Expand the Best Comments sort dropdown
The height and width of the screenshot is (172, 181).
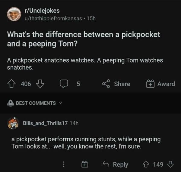[35, 103]
